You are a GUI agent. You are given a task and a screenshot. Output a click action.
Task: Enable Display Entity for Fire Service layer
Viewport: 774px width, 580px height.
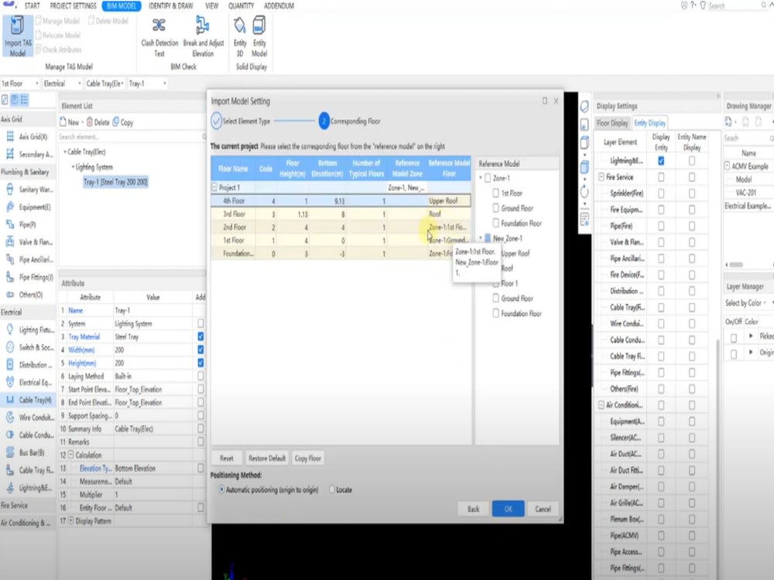(x=659, y=176)
